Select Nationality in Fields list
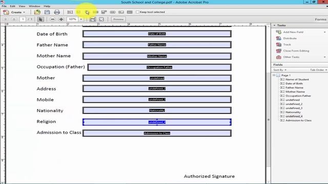Image resolution: width=328 pixels, height=184 pixels. [293, 112]
